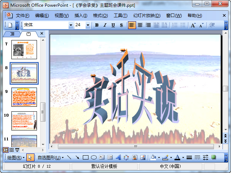Switch to Normal view
Viewport: 231px width, 173px height.
(6, 150)
